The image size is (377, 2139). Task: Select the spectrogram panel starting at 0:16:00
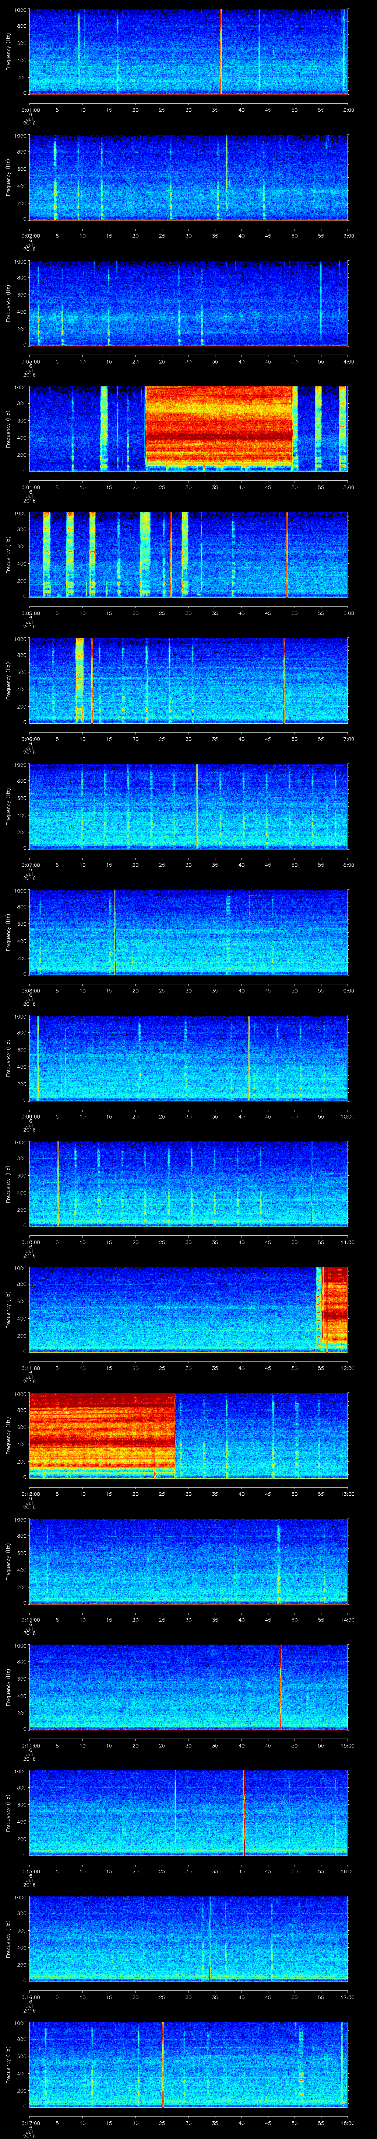[x=188, y=1939]
